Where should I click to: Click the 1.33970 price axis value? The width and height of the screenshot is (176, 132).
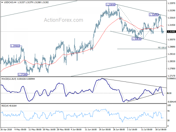click(172, 3)
